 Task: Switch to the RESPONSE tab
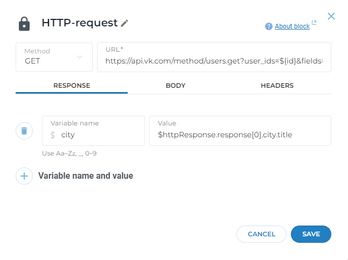click(x=72, y=86)
